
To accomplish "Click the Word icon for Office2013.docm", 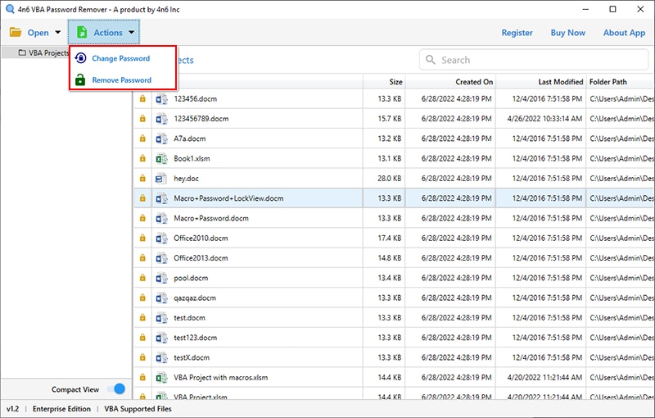I will tap(161, 258).
